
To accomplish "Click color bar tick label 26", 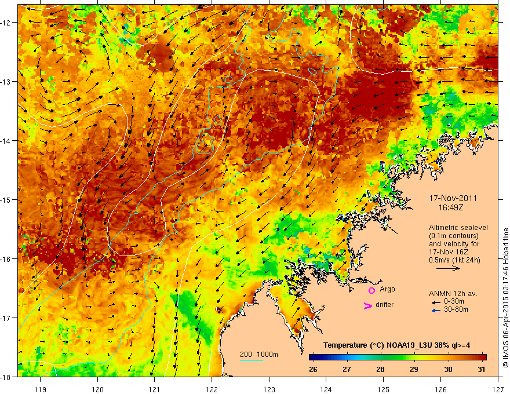I will click(x=313, y=370).
